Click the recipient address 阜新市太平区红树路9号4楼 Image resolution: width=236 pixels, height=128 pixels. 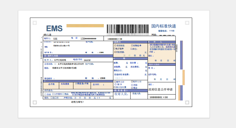64,68
